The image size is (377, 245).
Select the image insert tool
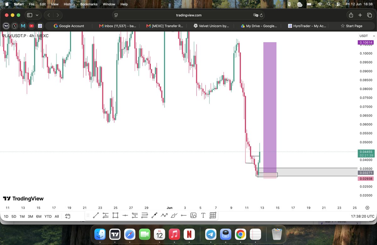pyautogui.click(x=193, y=215)
